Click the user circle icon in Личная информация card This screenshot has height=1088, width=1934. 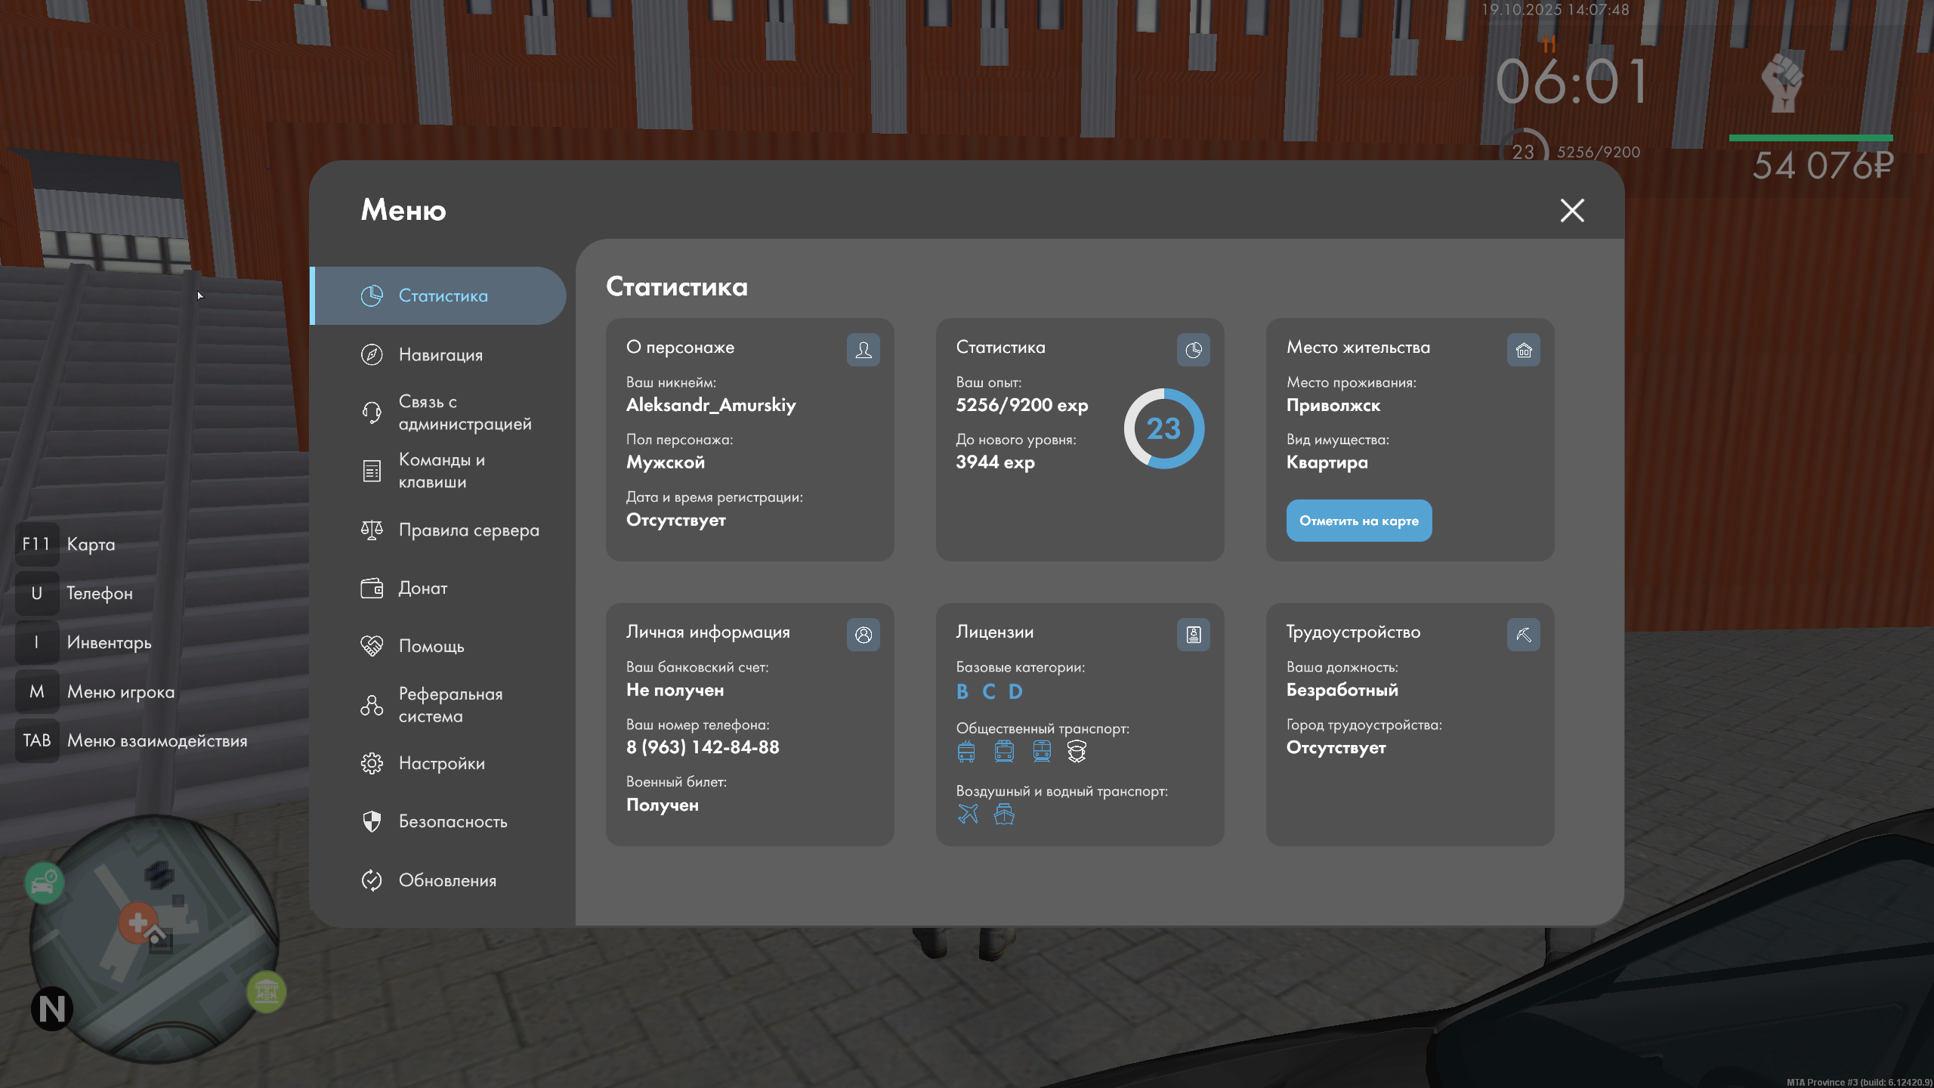pos(863,635)
